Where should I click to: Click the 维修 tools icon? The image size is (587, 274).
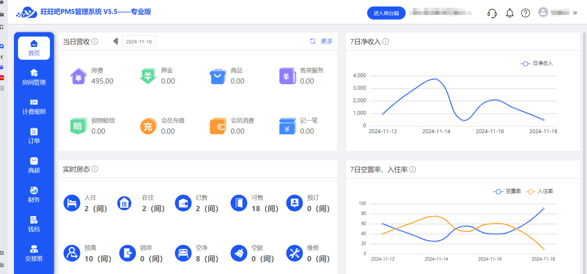click(294, 253)
